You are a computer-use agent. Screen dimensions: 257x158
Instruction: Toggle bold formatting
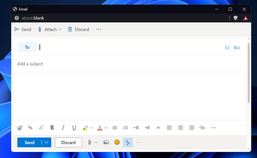pos(52,128)
